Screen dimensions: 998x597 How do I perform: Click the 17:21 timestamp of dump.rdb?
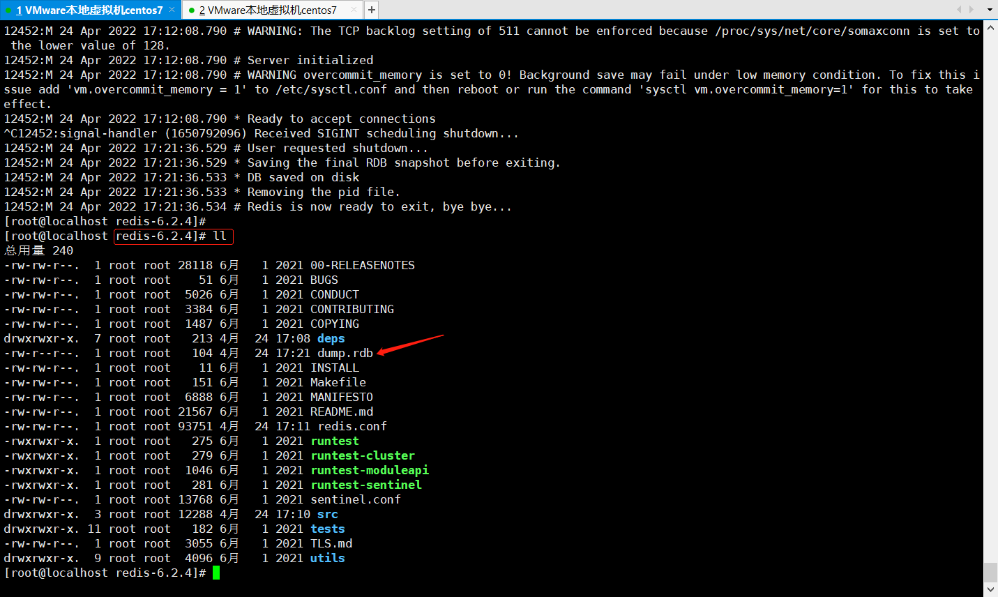coord(293,353)
